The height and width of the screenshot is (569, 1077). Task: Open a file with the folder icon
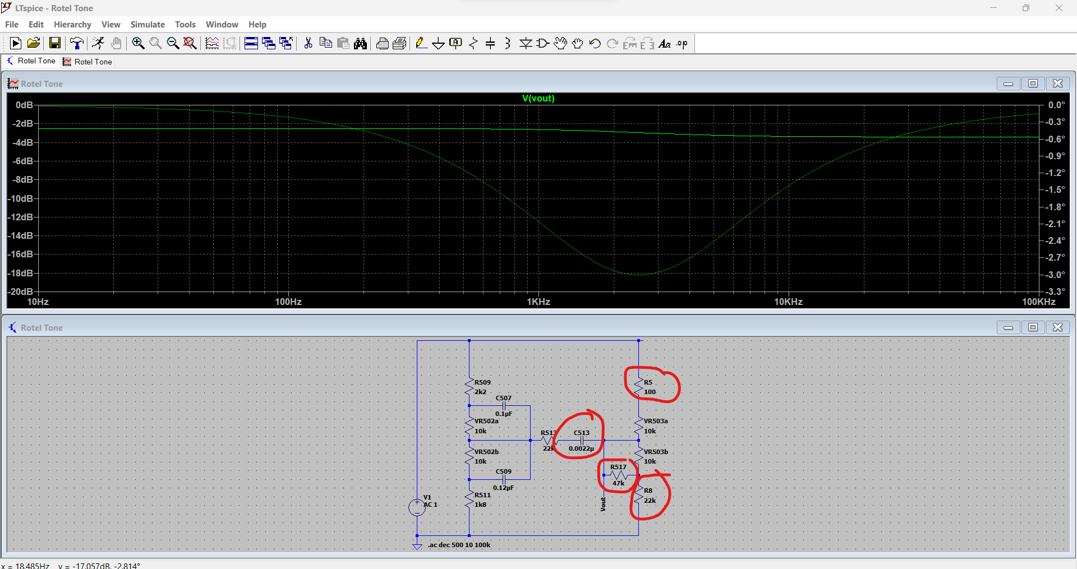coord(34,43)
